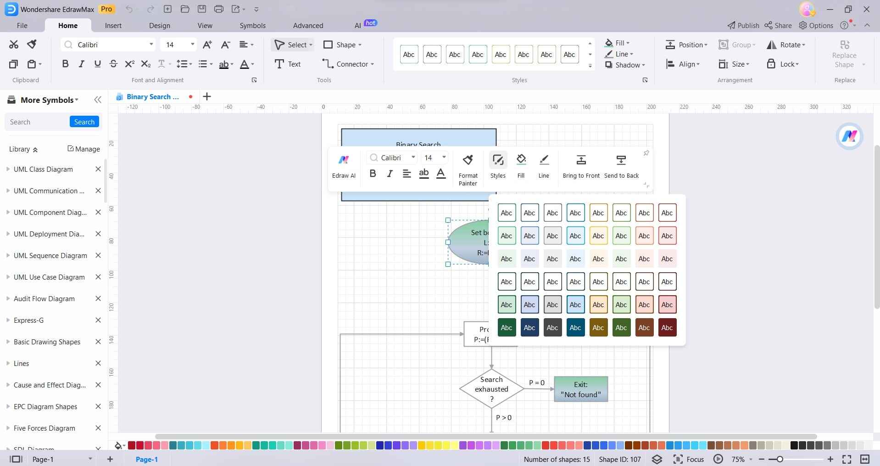Toggle Bold in the ribbon

pyautogui.click(x=65, y=64)
